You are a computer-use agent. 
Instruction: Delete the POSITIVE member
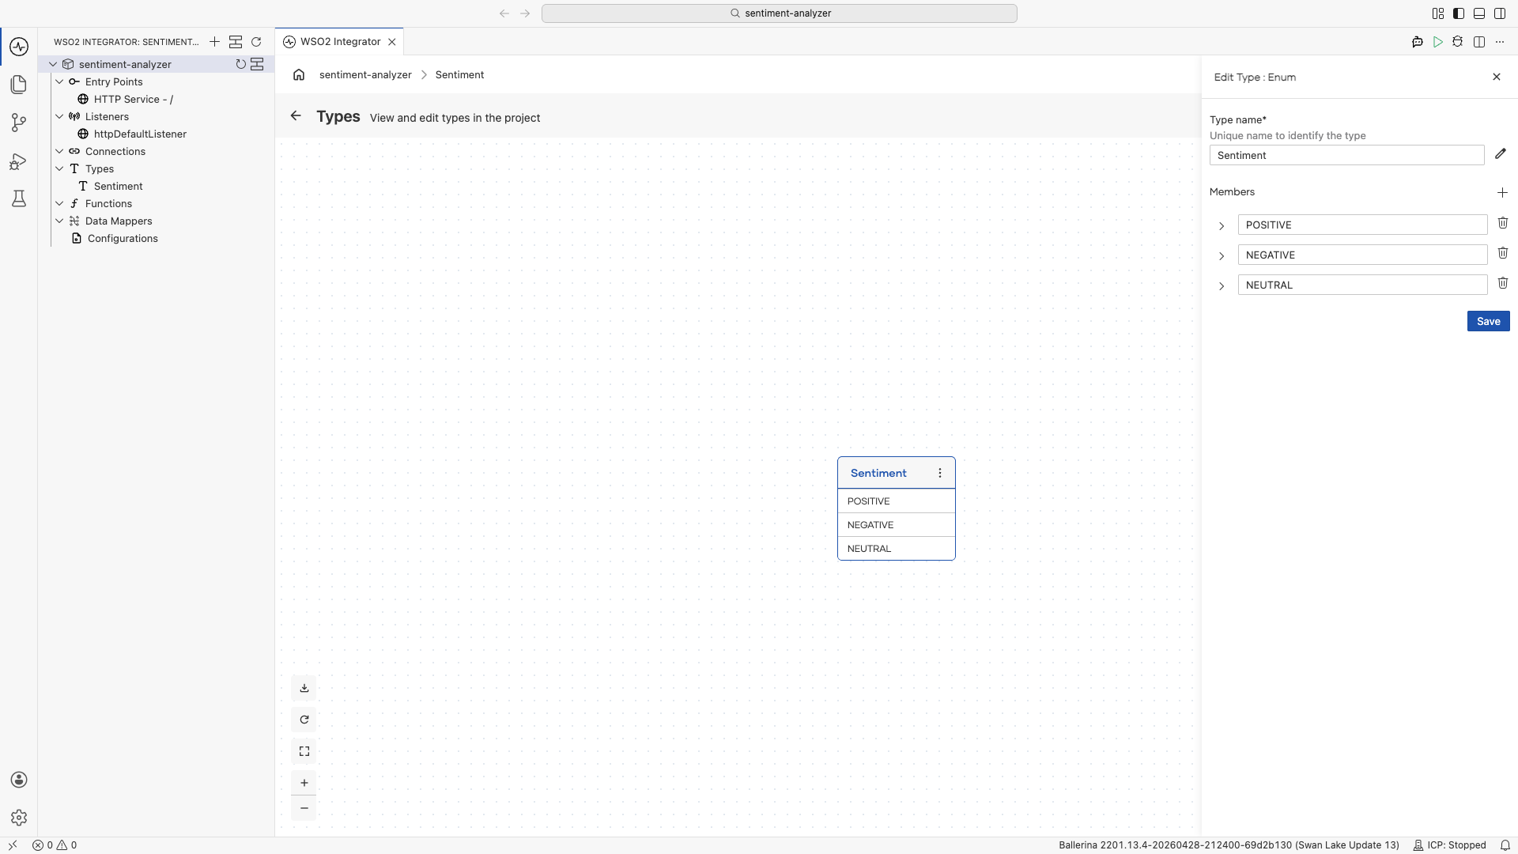point(1503,223)
